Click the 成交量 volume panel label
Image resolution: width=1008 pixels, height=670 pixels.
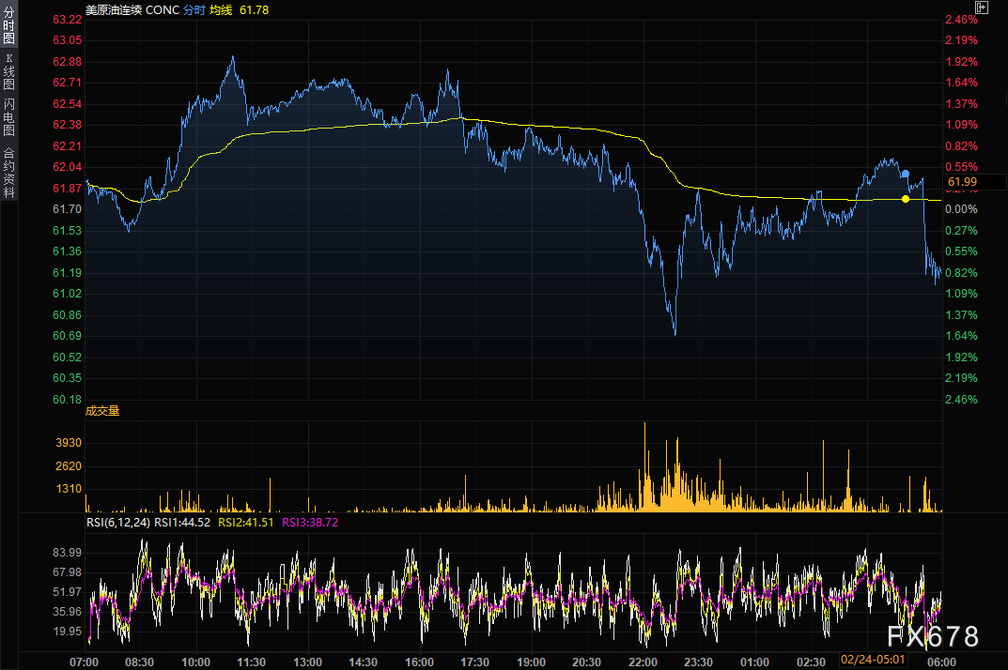click(x=102, y=410)
